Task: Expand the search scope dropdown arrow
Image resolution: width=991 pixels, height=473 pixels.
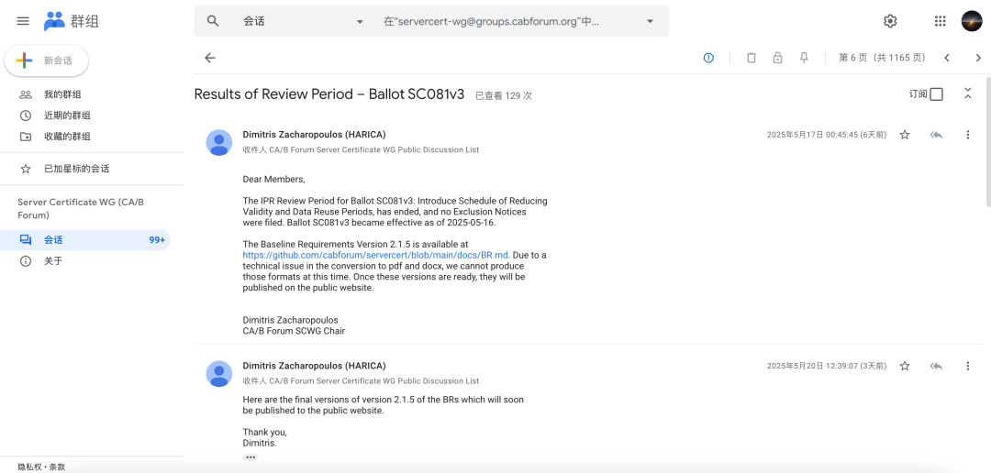Action: click(x=650, y=21)
